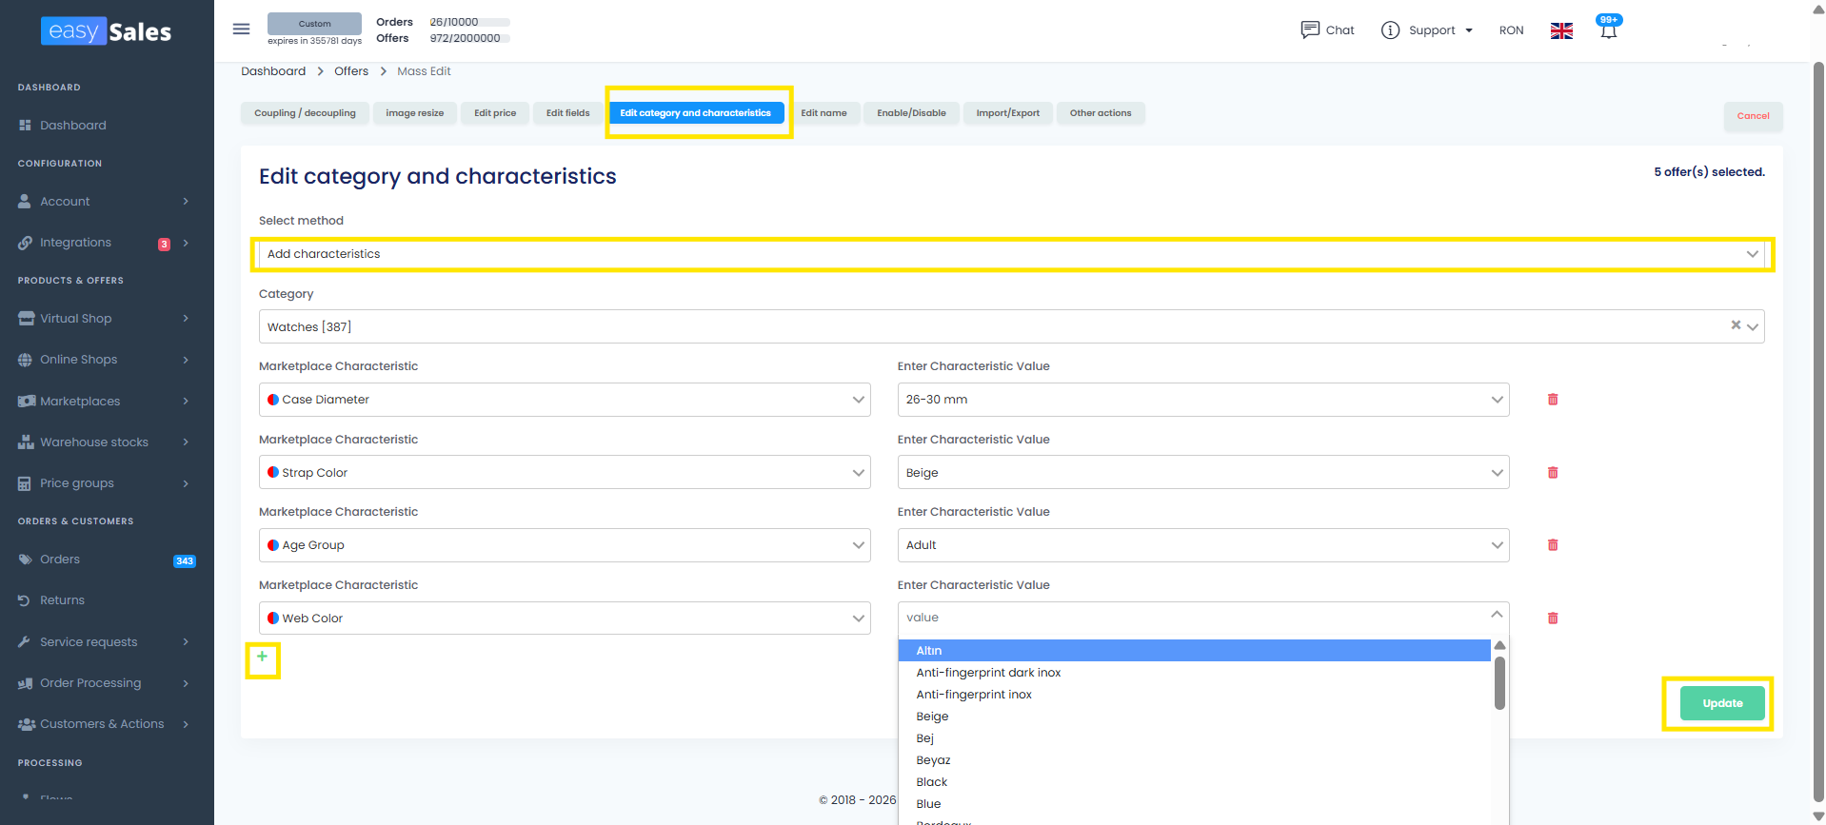The width and height of the screenshot is (1826, 825).
Task: Click the Integrations link icon
Action: click(25, 243)
